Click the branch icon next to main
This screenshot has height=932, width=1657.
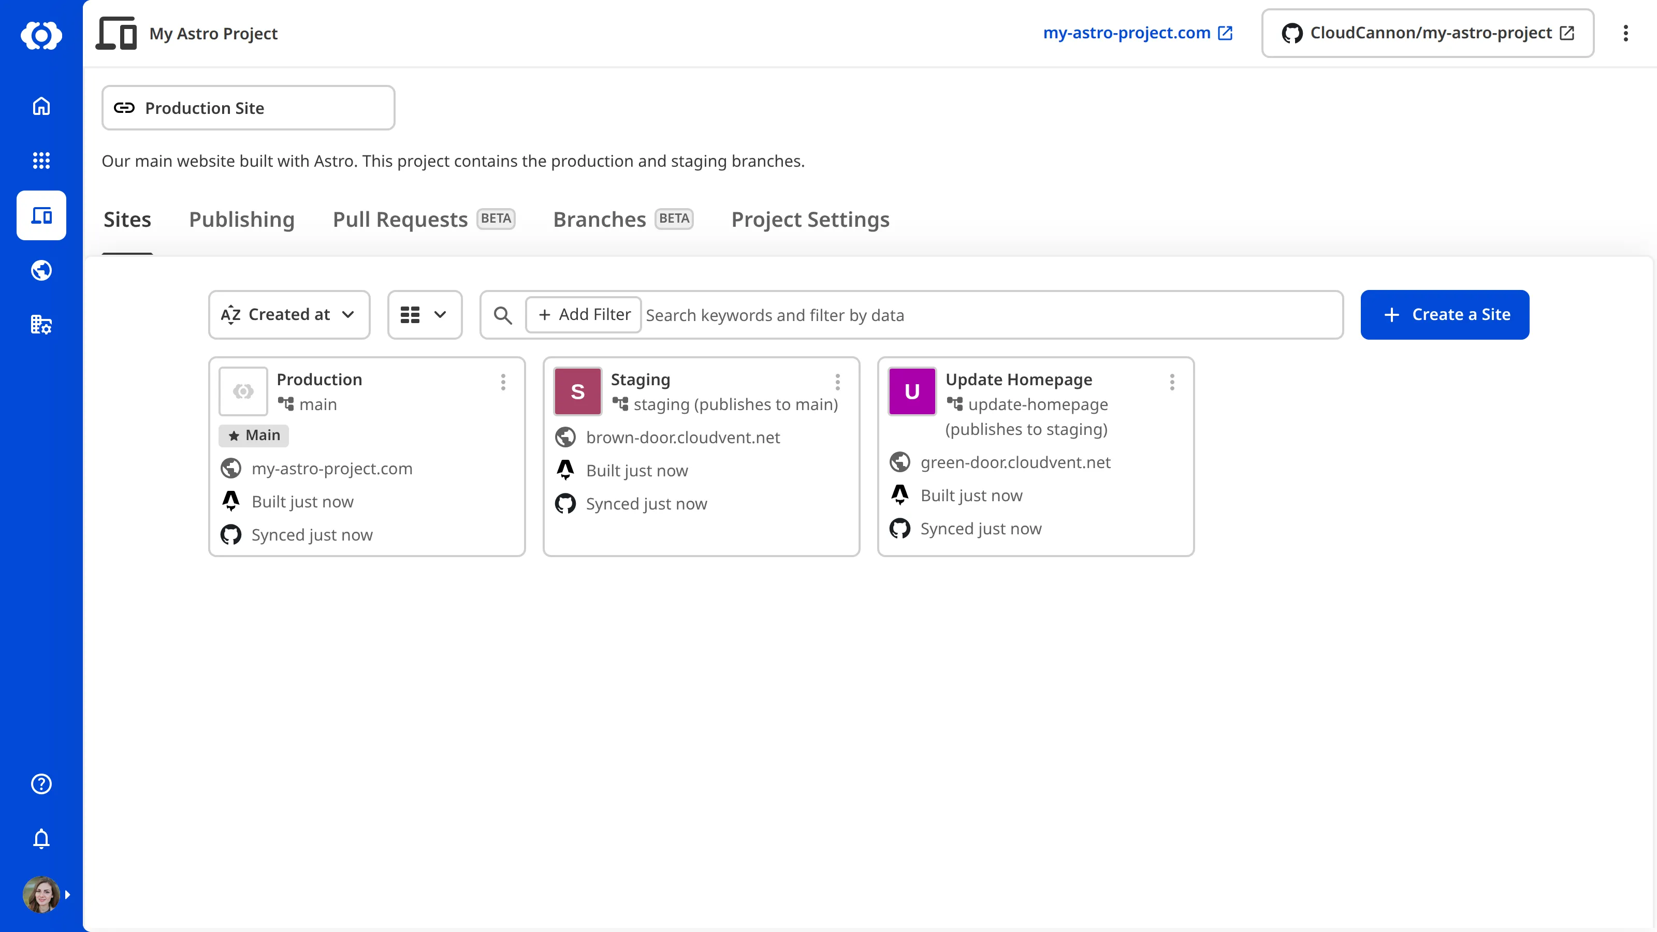(x=286, y=404)
